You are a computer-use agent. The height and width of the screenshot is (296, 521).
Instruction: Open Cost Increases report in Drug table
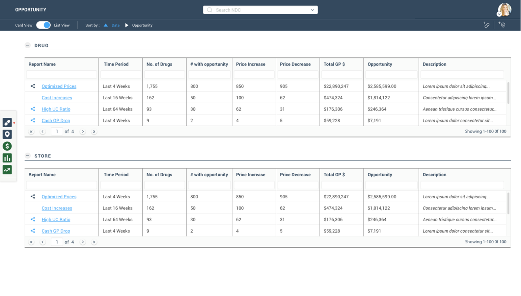pyautogui.click(x=57, y=98)
